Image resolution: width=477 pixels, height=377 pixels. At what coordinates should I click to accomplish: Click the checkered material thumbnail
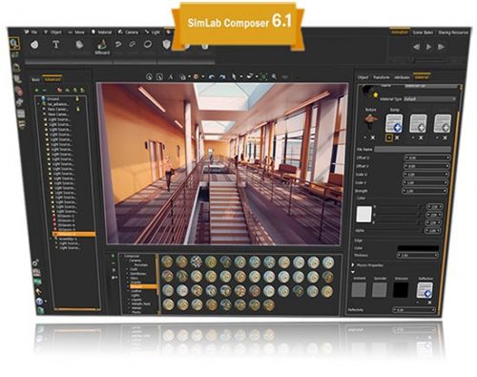coord(197,262)
